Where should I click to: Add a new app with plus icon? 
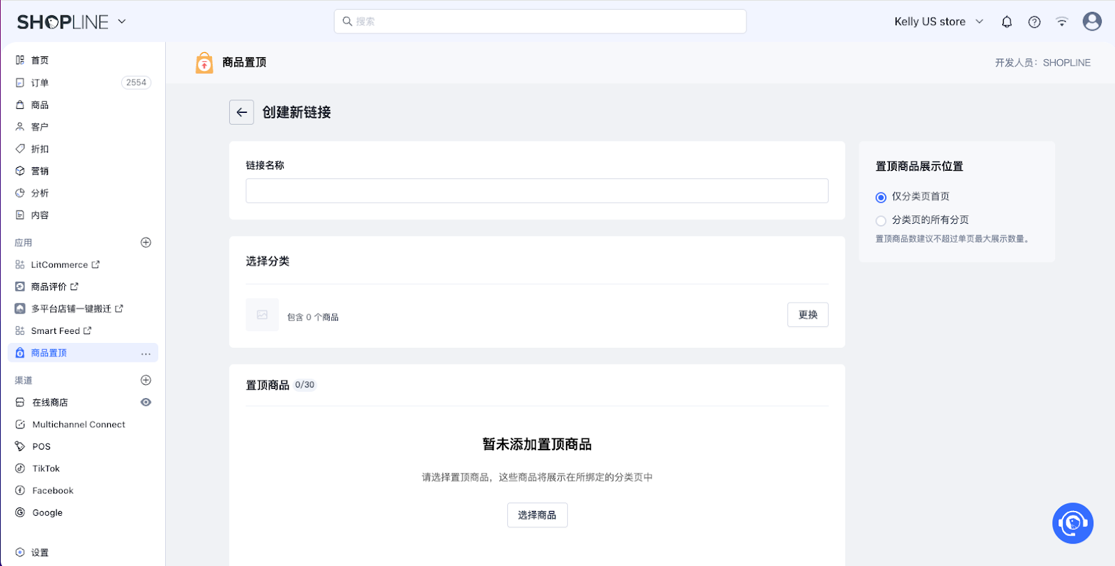[x=146, y=243]
